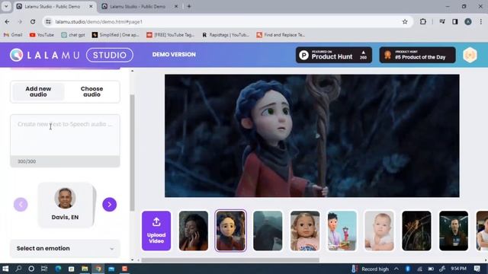Switch to Add new audio tab
Viewport: 488px width, 274px height.
[x=38, y=91]
